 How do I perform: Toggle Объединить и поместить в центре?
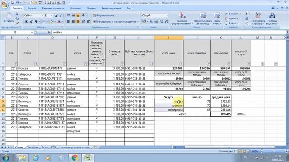116,22
